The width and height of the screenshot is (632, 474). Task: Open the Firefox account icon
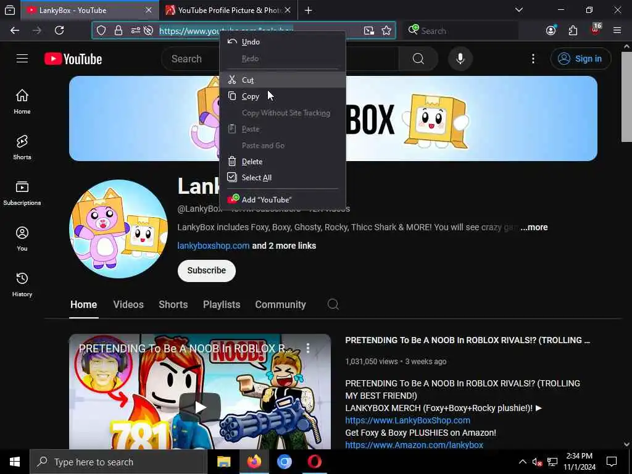551,31
